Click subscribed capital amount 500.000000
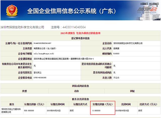The image size is (161, 118). coord(29,111)
